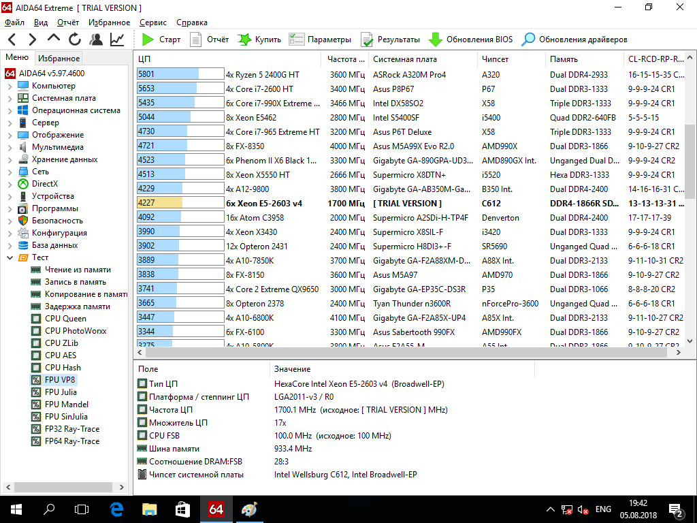Open the FPU Julia benchmark
The height and width of the screenshot is (523, 697).
61,392
